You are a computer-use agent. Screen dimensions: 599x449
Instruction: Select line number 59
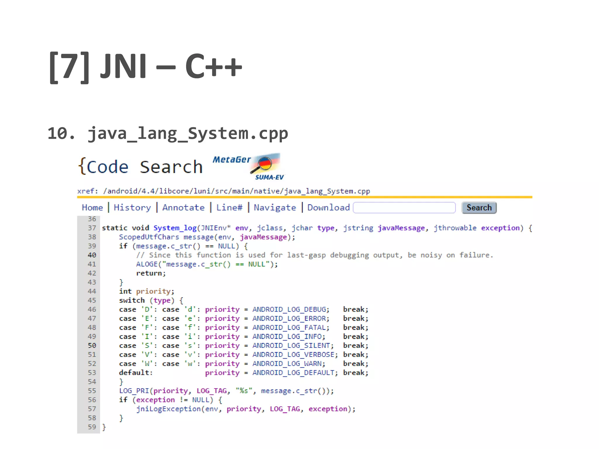(92, 427)
